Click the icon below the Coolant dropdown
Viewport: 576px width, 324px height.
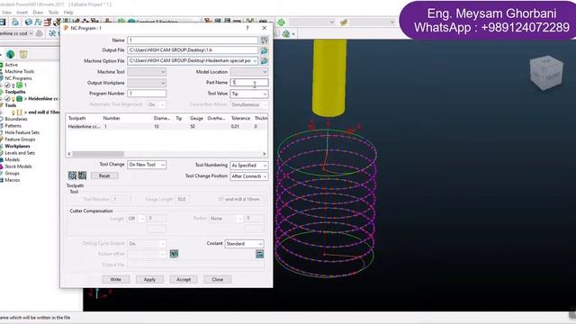260,254
